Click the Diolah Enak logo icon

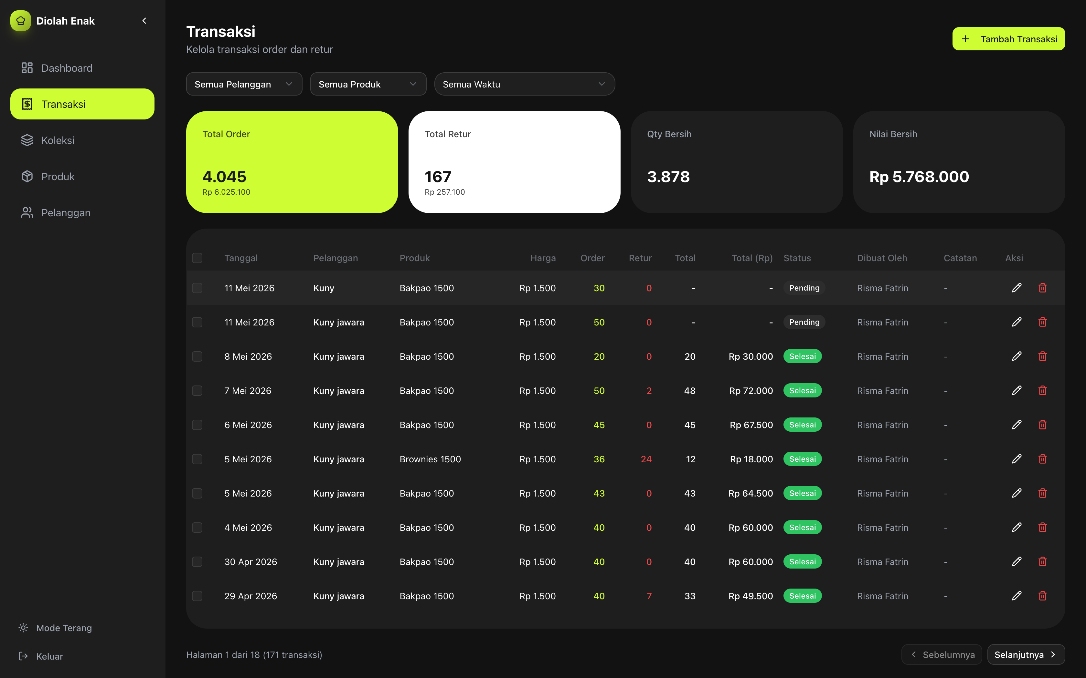[x=21, y=21]
